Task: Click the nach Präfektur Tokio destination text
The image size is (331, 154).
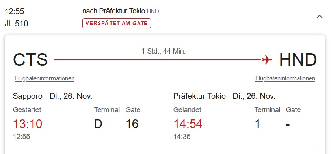Action: coord(114,11)
